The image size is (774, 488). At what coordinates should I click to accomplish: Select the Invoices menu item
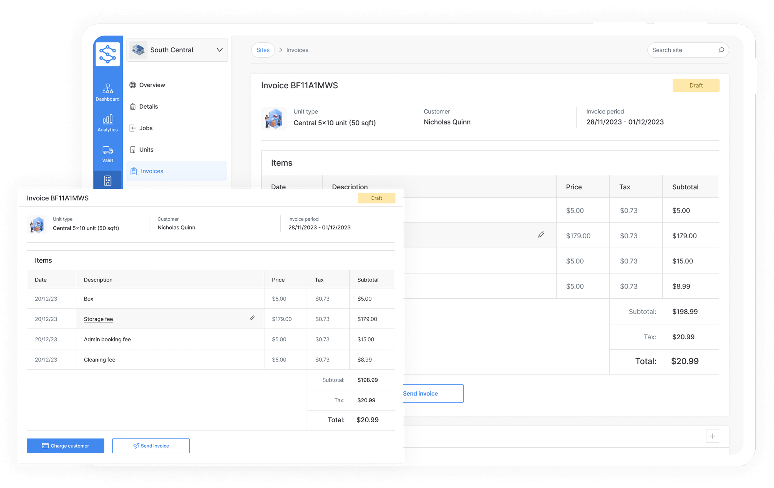tap(152, 171)
